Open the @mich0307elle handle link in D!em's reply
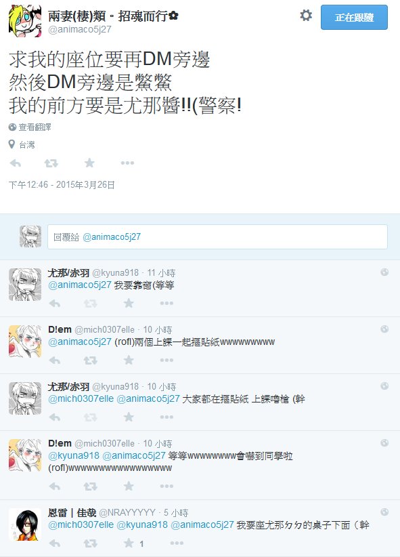This screenshot has height=557, width=400. click(105, 329)
